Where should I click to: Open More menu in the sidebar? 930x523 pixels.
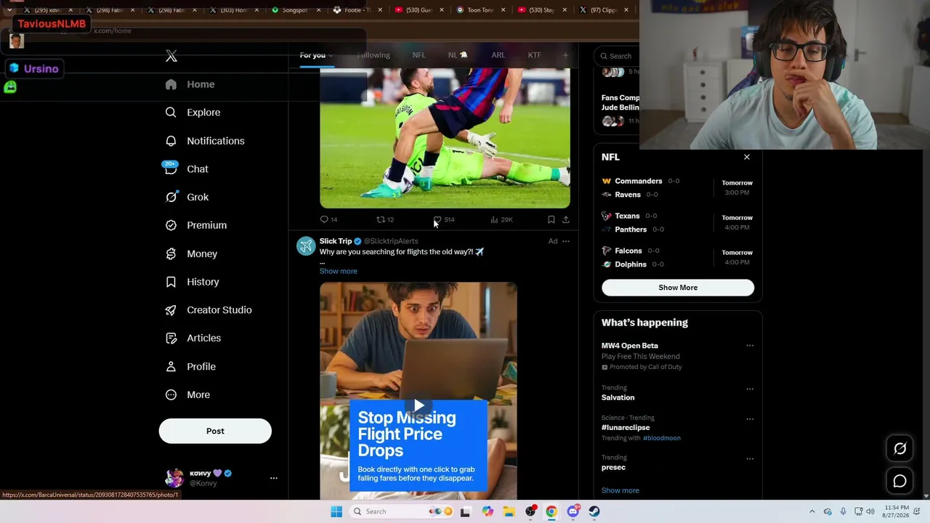tap(187, 395)
